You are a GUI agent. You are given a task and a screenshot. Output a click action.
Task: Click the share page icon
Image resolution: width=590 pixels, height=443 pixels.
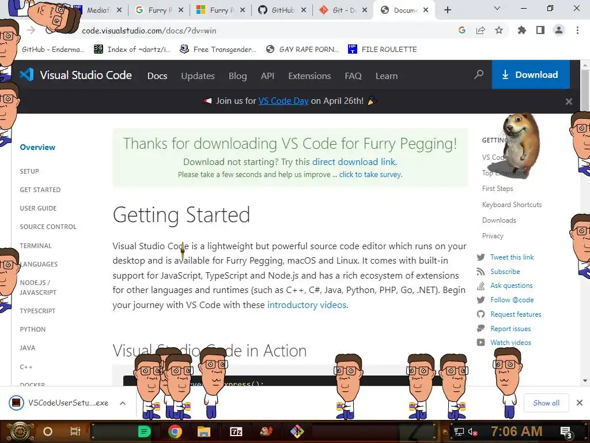click(481, 30)
